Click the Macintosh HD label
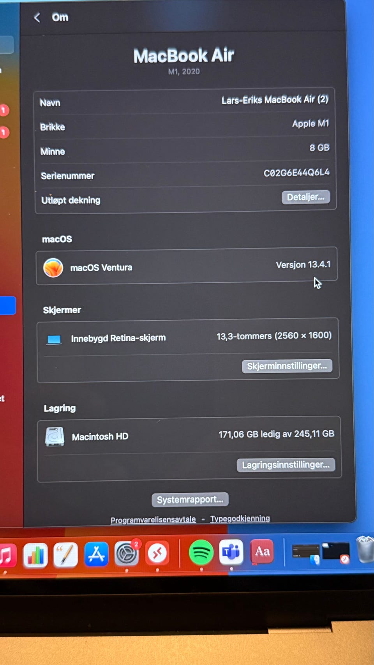Screen dimensions: 374x665 point(100,437)
